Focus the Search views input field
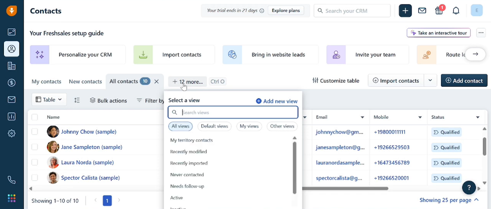 238,112
